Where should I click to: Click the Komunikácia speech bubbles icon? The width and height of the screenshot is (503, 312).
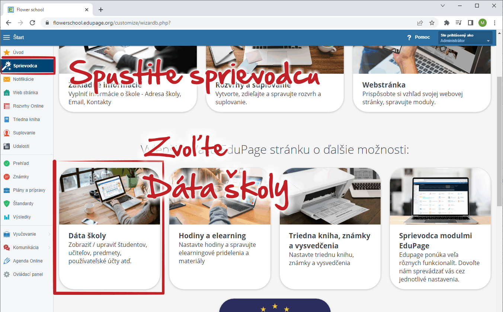[7, 248]
